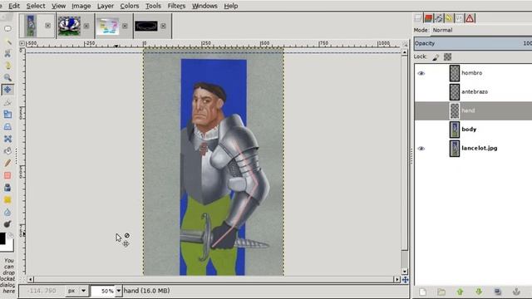532x299 pixels.
Task: Anchor the floating layer
Action: coord(516,292)
